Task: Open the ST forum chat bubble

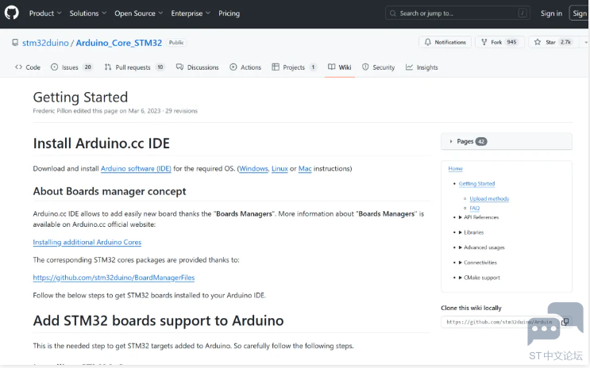Action: (556, 324)
